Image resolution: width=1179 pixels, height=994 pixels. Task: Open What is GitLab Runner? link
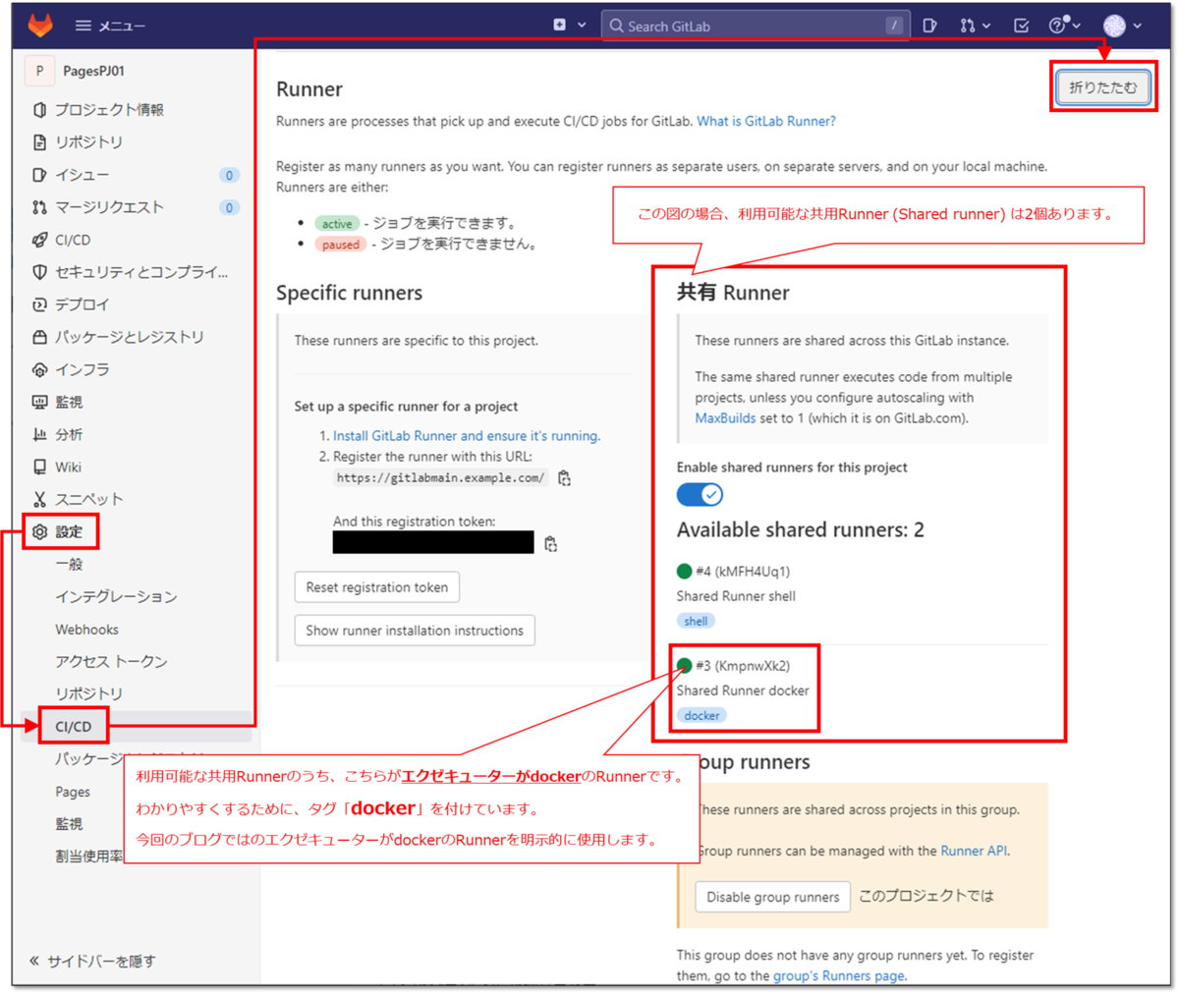tap(766, 121)
